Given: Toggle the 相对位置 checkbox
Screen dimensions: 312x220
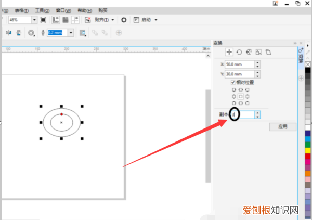Looking at the screenshot, I should point(233,82).
